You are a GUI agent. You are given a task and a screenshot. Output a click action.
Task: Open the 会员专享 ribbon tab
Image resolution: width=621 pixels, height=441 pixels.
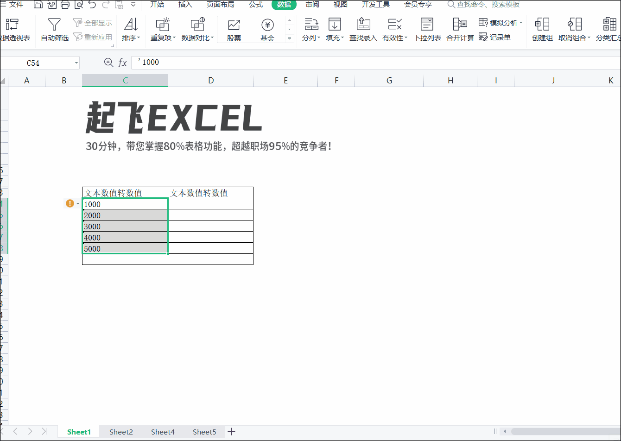pyautogui.click(x=418, y=5)
